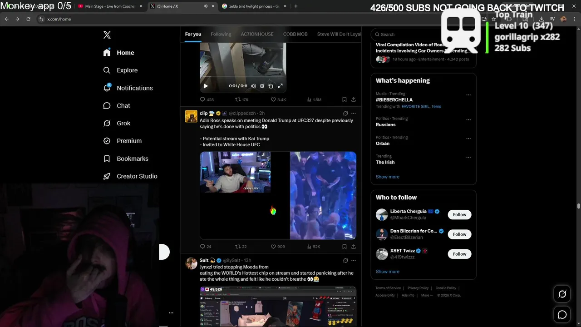Open more options for #BIEBERCHELLA trend
The height and width of the screenshot is (327, 581).
pos(468,95)
